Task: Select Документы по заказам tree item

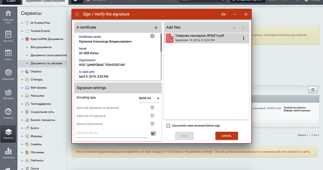Action: click(46, 63)
